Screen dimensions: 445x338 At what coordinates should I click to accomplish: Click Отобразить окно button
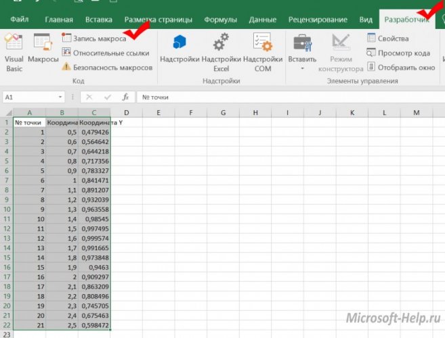point(400,67)
